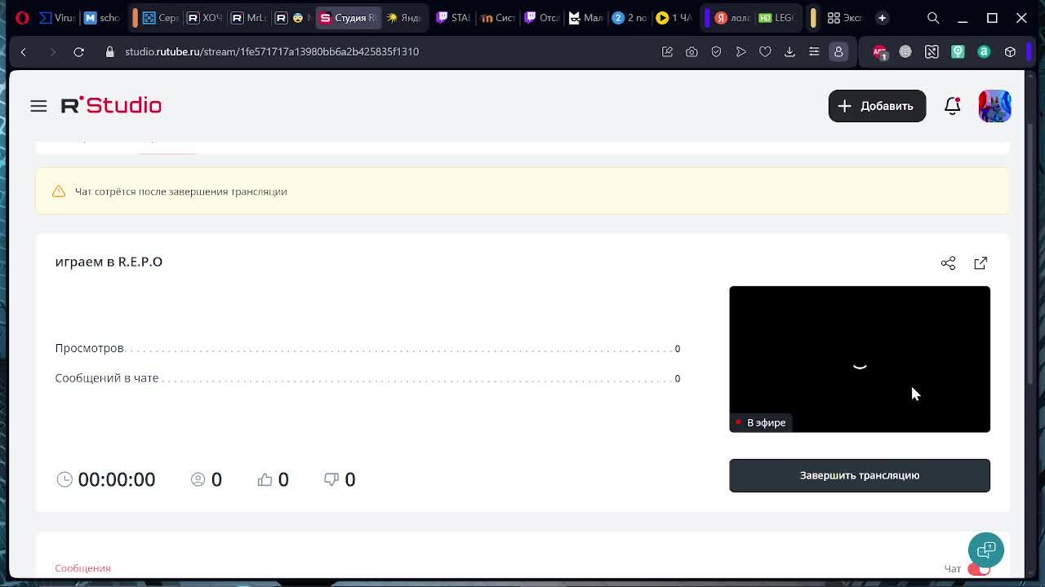Open the shield protection icon in address bar
The image size is (1045, 587).
[716, 51]
